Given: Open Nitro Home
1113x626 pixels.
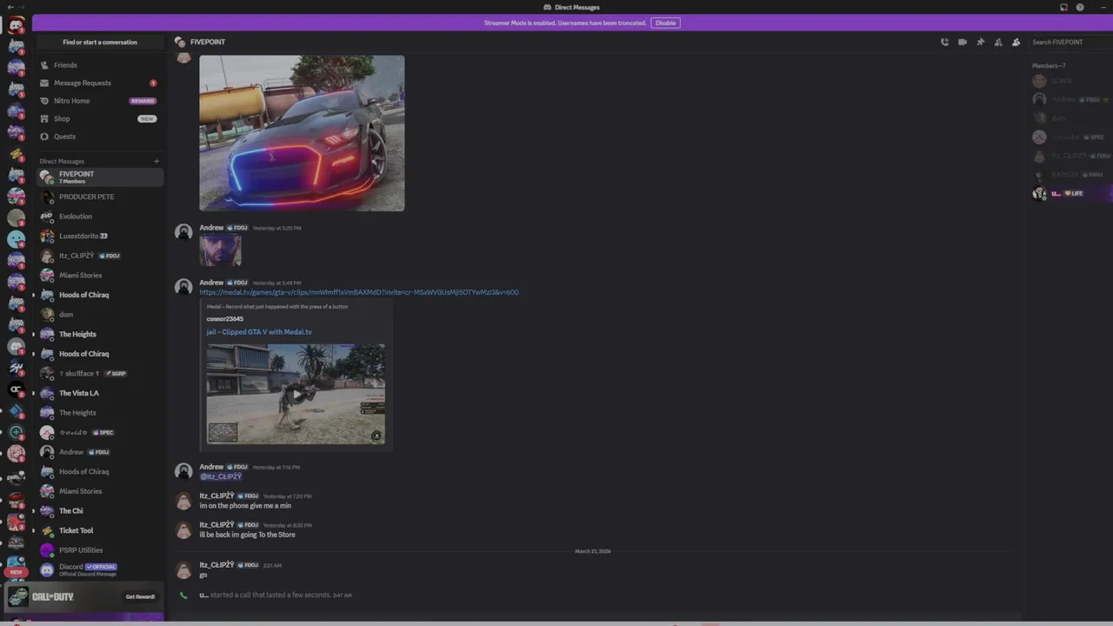Looking at the screenshot, I should pyautogui.click(x=99, y=101).
